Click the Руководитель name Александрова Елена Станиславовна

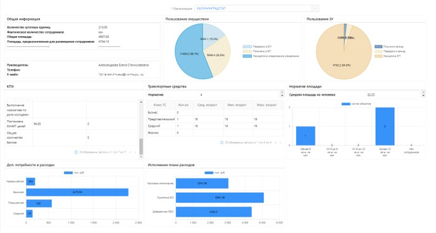pyautogui.click(x=123, y=65)
